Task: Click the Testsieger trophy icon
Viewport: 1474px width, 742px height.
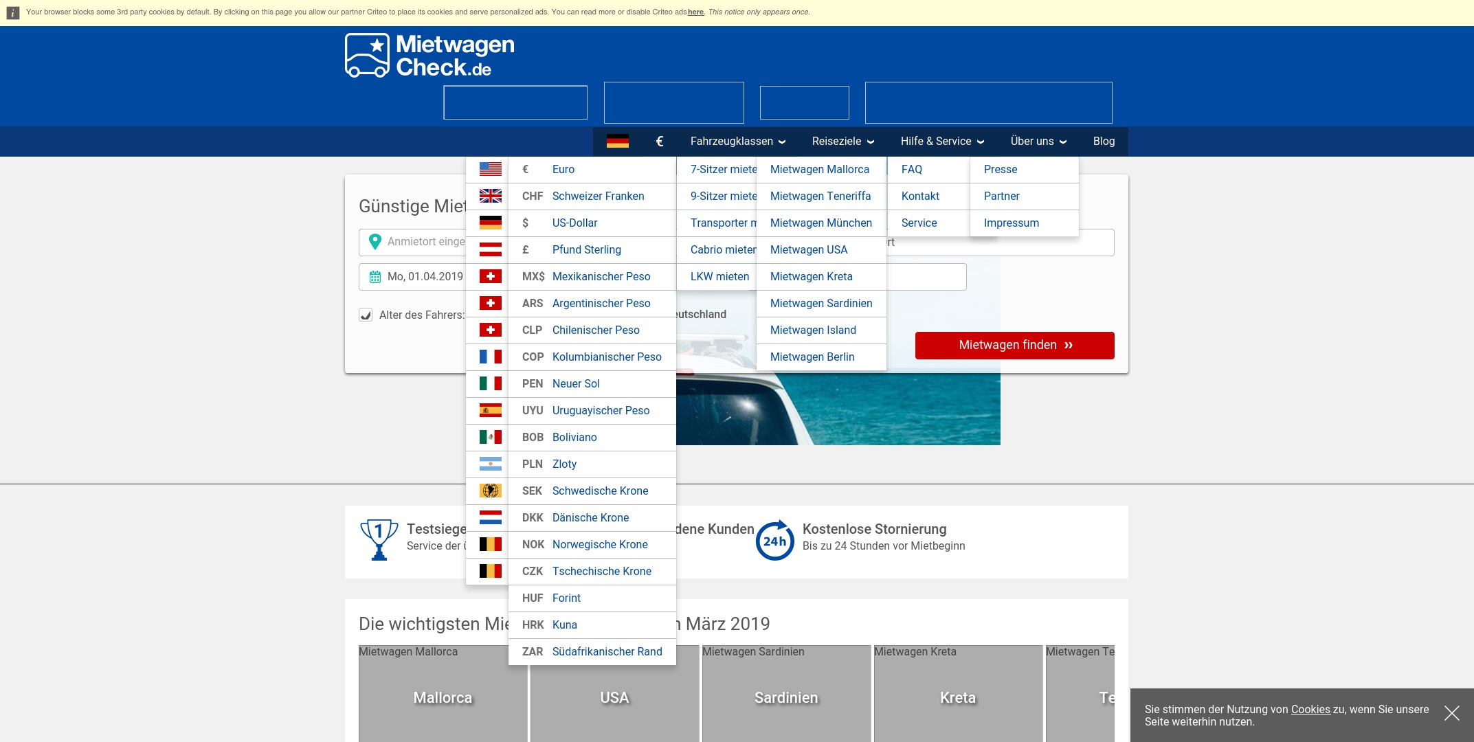Action: [379, 540]
